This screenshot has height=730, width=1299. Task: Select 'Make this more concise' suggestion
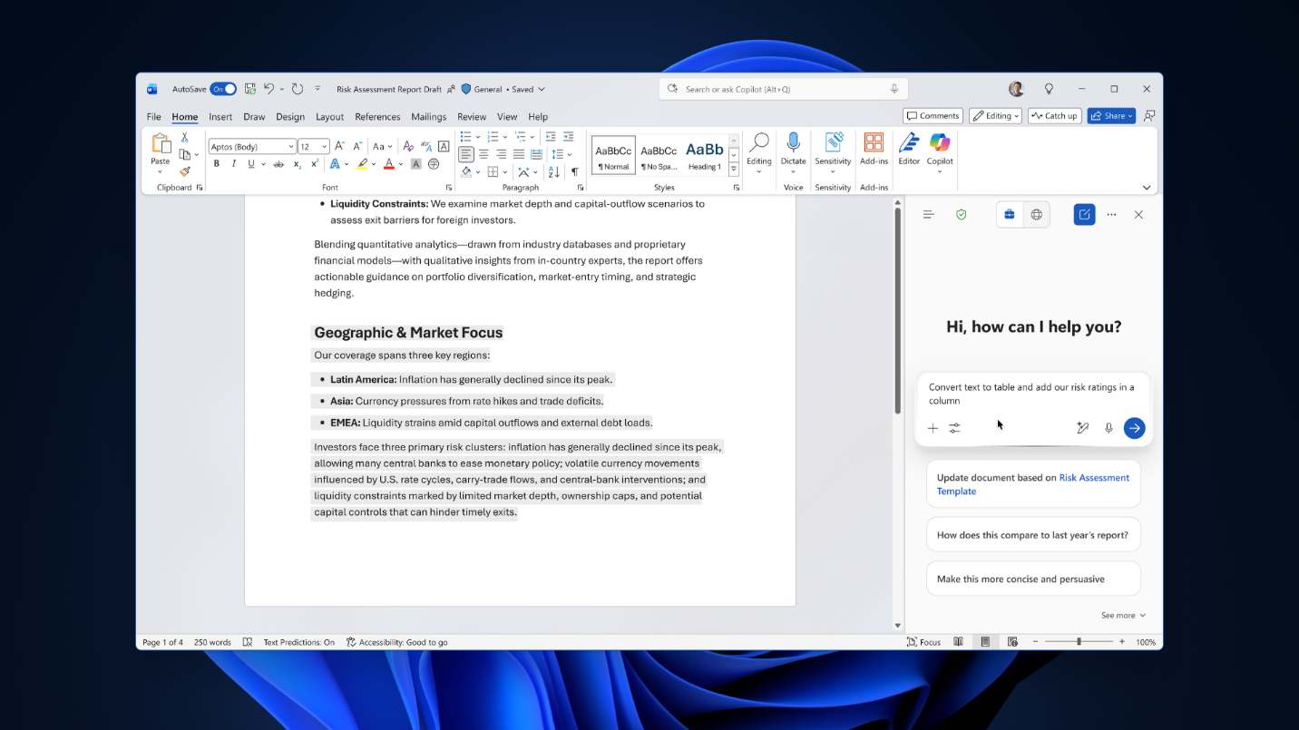[x=1033, y=579]
